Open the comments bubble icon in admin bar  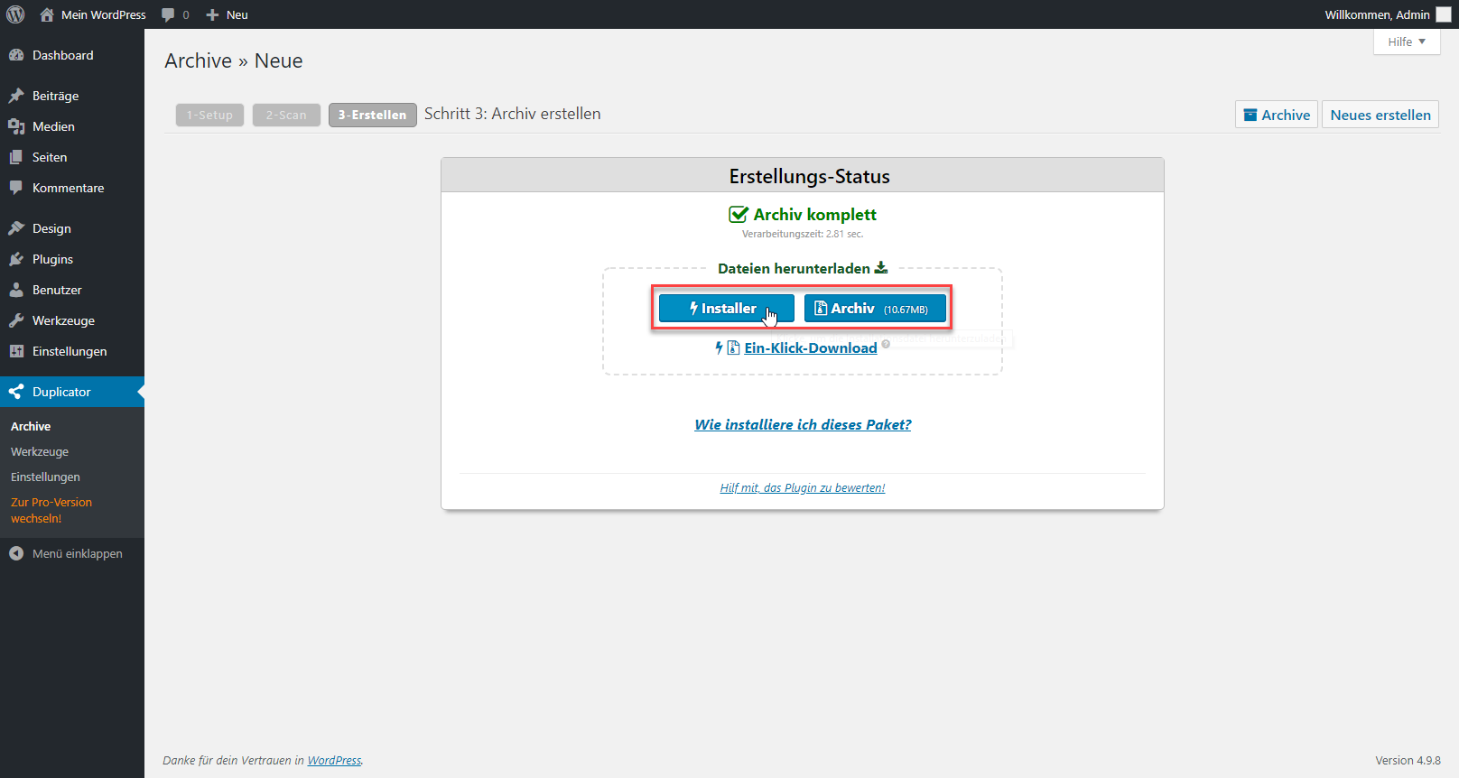168,14
